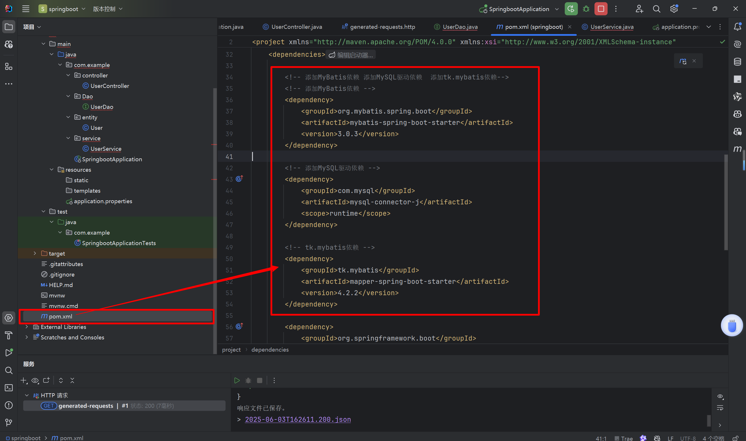The image size is (746, 441).
Task: Open the Database tool window icon
Action: (737, 62)
